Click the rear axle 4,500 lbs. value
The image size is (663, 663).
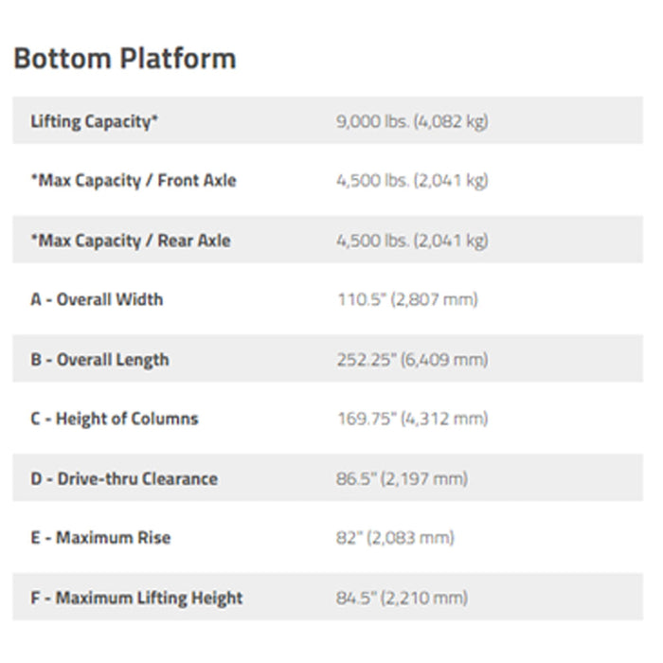tap(412, 241)
